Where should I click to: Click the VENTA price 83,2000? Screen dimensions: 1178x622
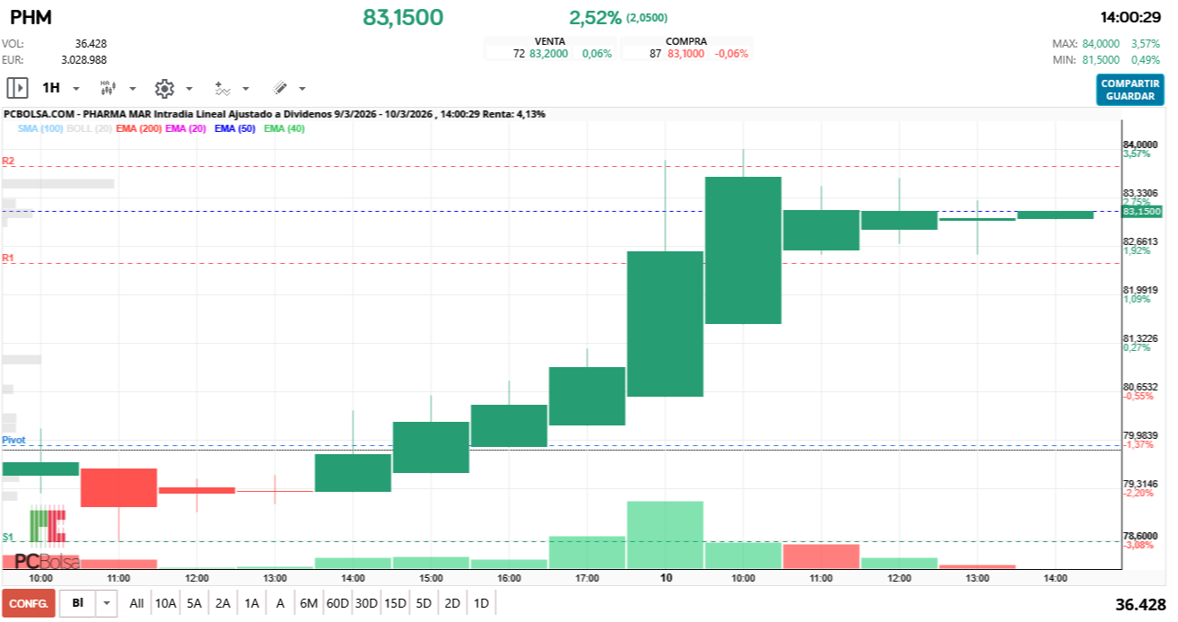548,54
